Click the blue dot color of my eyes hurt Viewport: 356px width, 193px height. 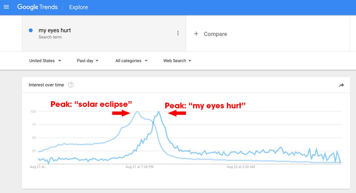coord(31,30)
